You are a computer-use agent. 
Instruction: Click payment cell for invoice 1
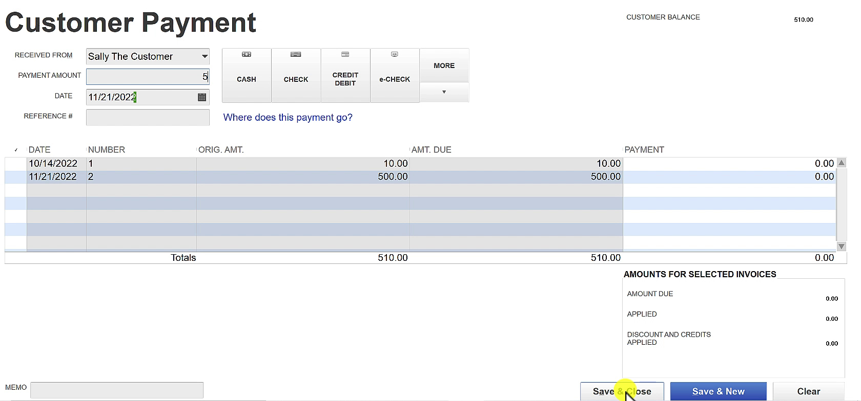point(729,164)
